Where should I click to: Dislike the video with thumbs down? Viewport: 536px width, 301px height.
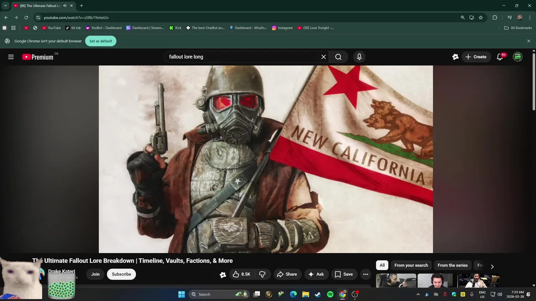pyautogui.click(x=263, y=274)
